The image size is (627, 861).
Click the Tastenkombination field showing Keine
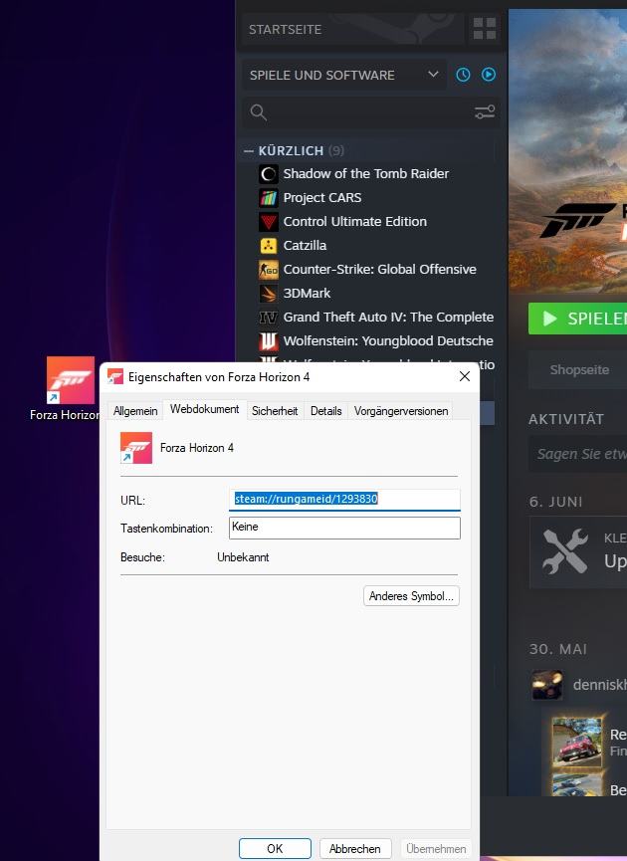pos(344,528)
